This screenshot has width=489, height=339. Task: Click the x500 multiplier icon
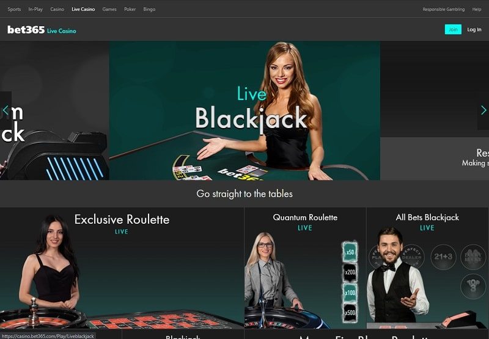pos(350,313)
